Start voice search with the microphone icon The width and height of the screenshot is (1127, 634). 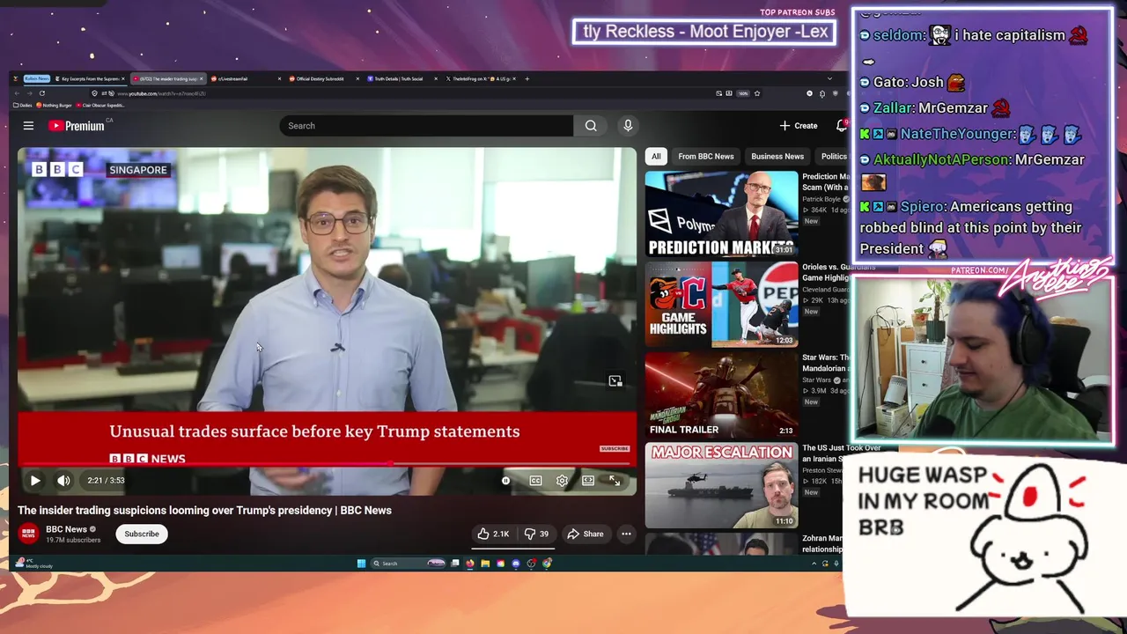click(628, 126)
